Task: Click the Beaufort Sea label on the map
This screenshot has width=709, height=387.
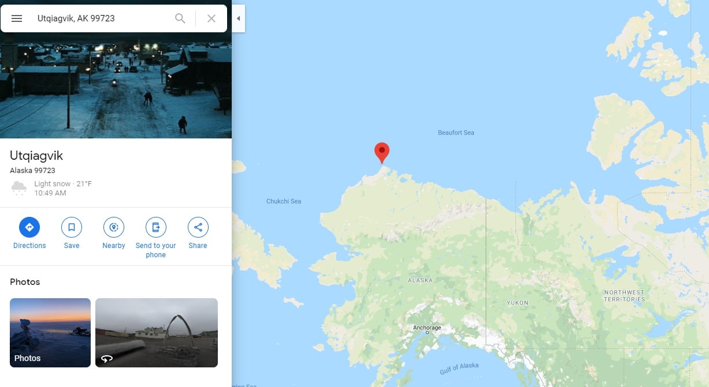Action: pos(456,133)
